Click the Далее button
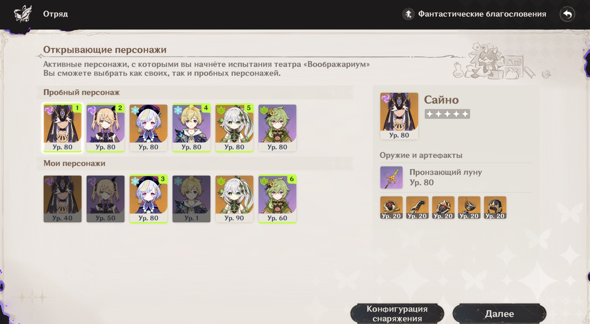 click(499, 314)
